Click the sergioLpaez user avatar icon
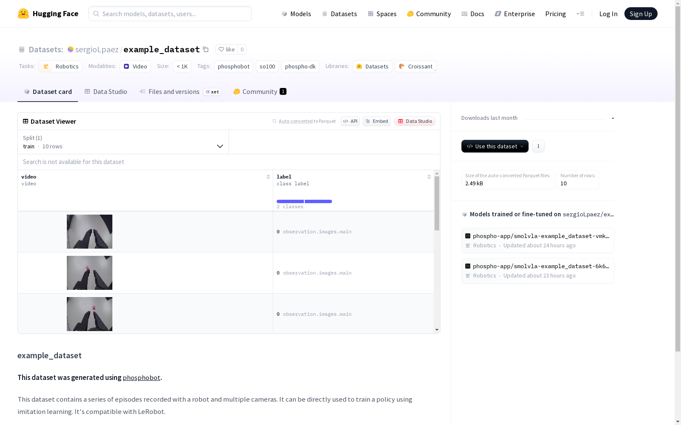This screenshot has height=425, width=681. click(x=71, y=49)
